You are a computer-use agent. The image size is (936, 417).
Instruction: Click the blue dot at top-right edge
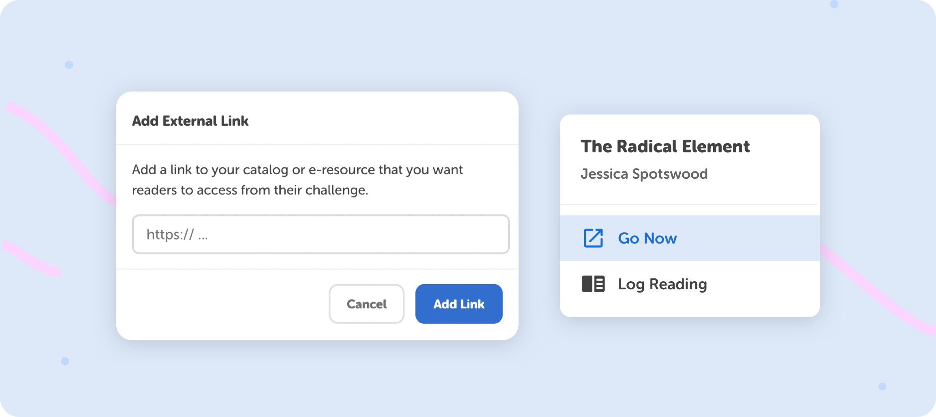coord(834,4)
